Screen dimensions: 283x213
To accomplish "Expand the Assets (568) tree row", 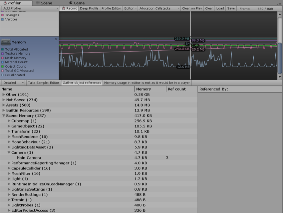I will 4,105.
